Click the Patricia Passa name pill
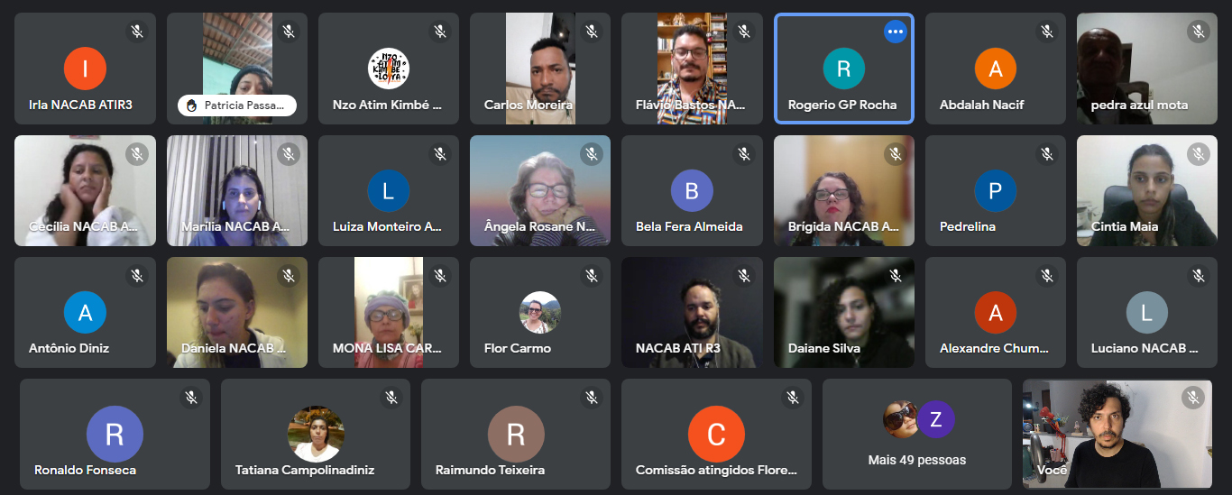 point(237,105)
